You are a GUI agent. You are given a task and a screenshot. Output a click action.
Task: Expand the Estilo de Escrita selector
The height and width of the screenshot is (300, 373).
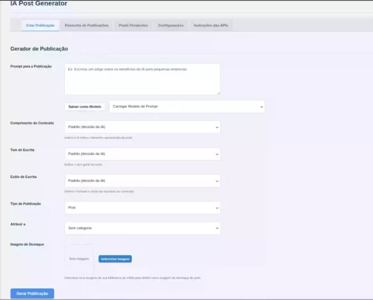142,180
